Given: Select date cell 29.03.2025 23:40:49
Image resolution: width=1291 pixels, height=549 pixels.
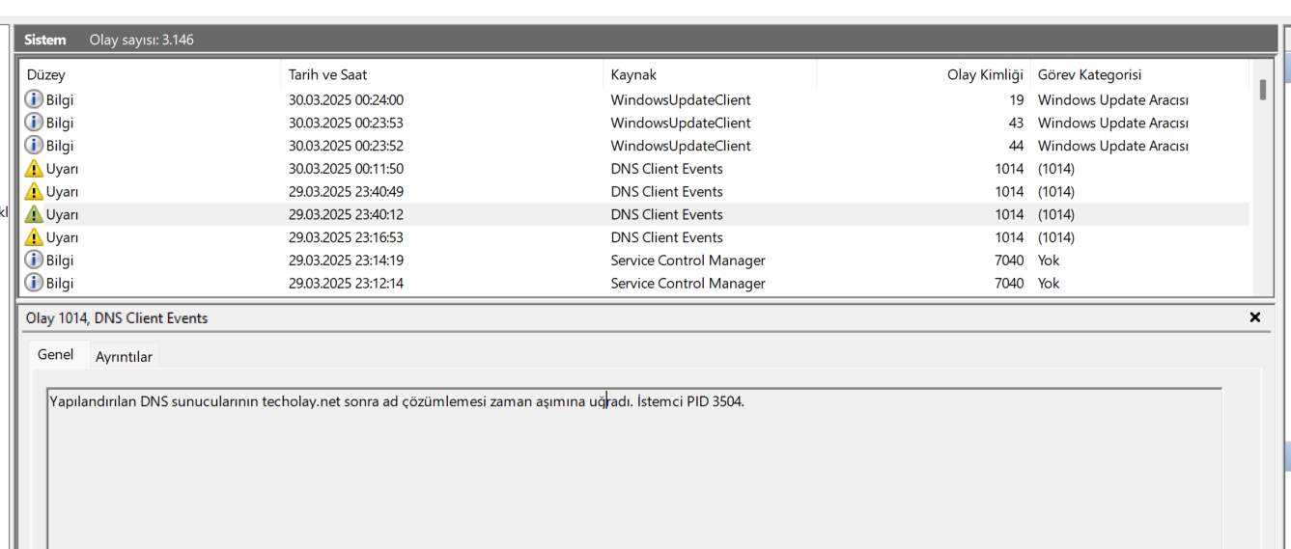Looking at the screenshot, I should 346,191.
